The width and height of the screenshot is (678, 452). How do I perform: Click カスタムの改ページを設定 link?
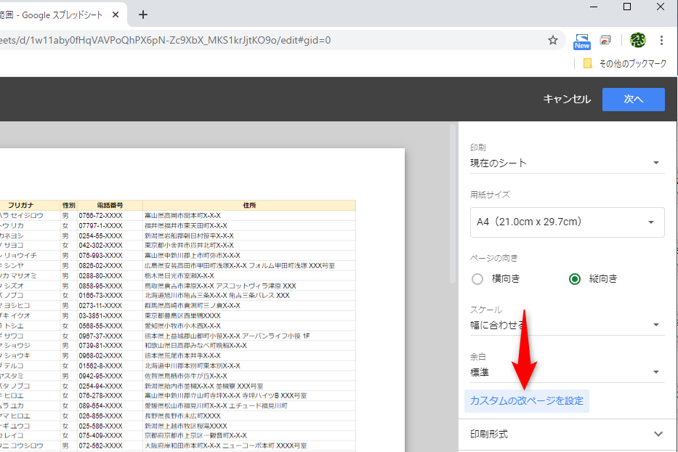(527, 401)
